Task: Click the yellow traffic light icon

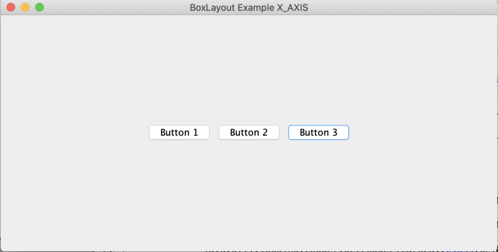Action: pyautogui.click(x=25, y=7)
